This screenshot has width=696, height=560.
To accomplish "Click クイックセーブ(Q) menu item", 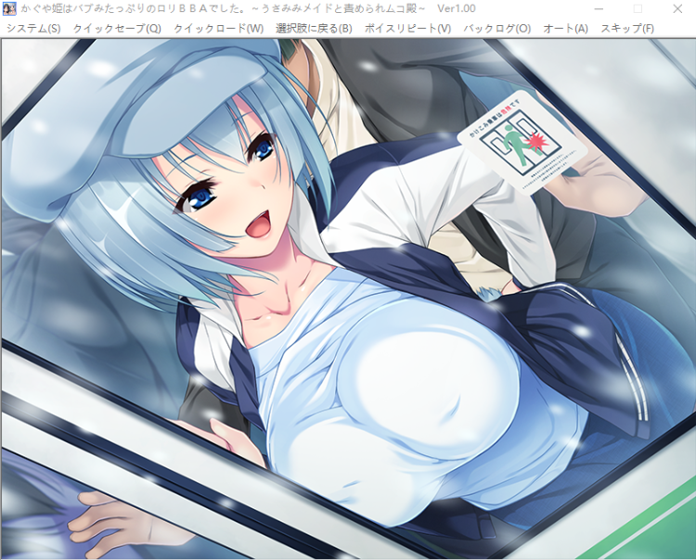I will point(117,29).
